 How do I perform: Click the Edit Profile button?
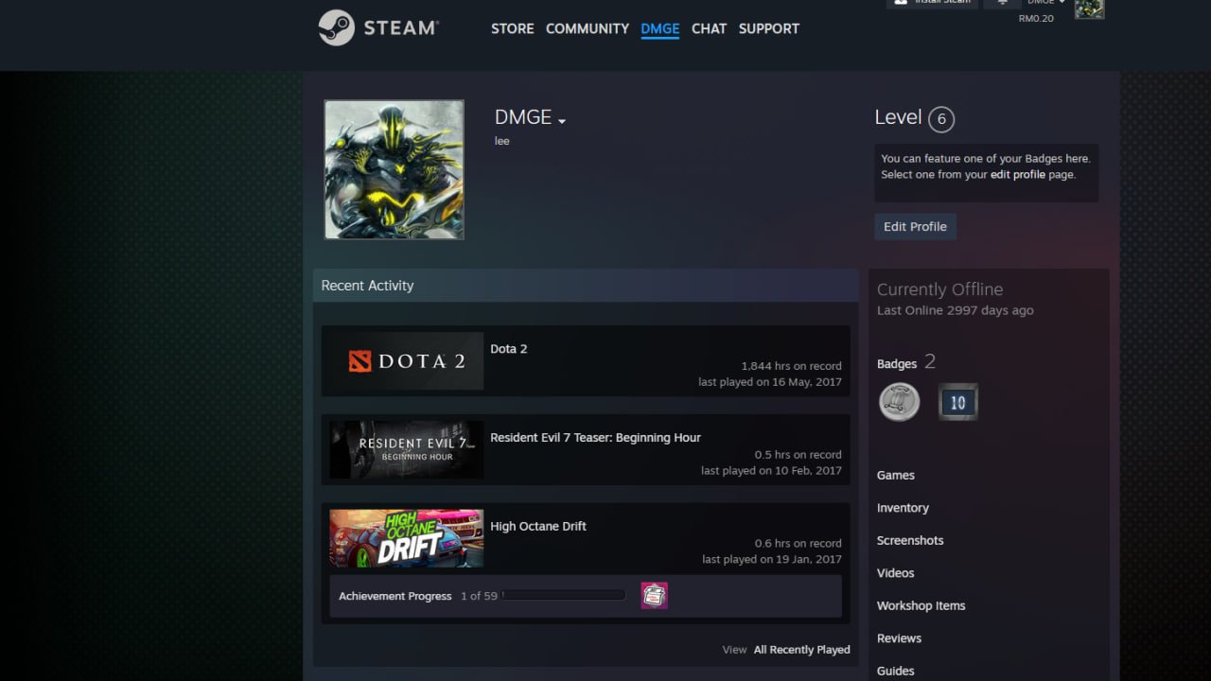tap(915, 227)
